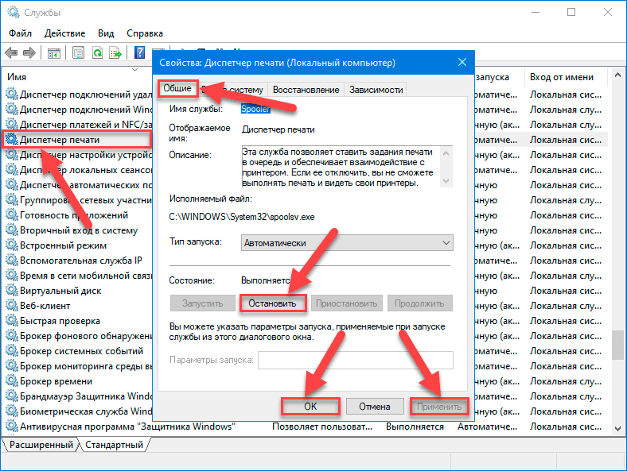Image resolution: width=627 pixels, height=471 pixels.
Task: Click OK in the properties dialog
Action: click(x=310, y=407)
